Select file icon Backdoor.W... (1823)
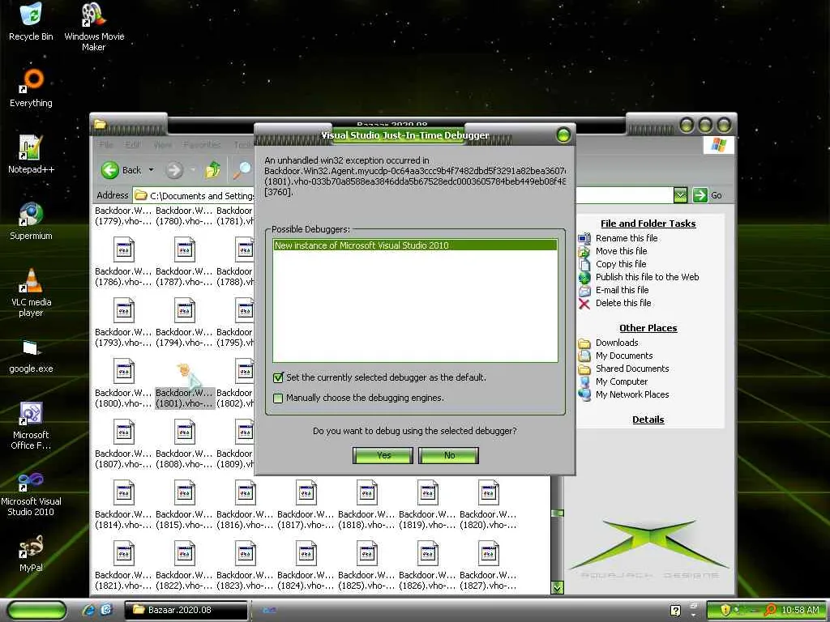Image resolution: width=830 pixels, height=622 pixels. coord(245,554)
